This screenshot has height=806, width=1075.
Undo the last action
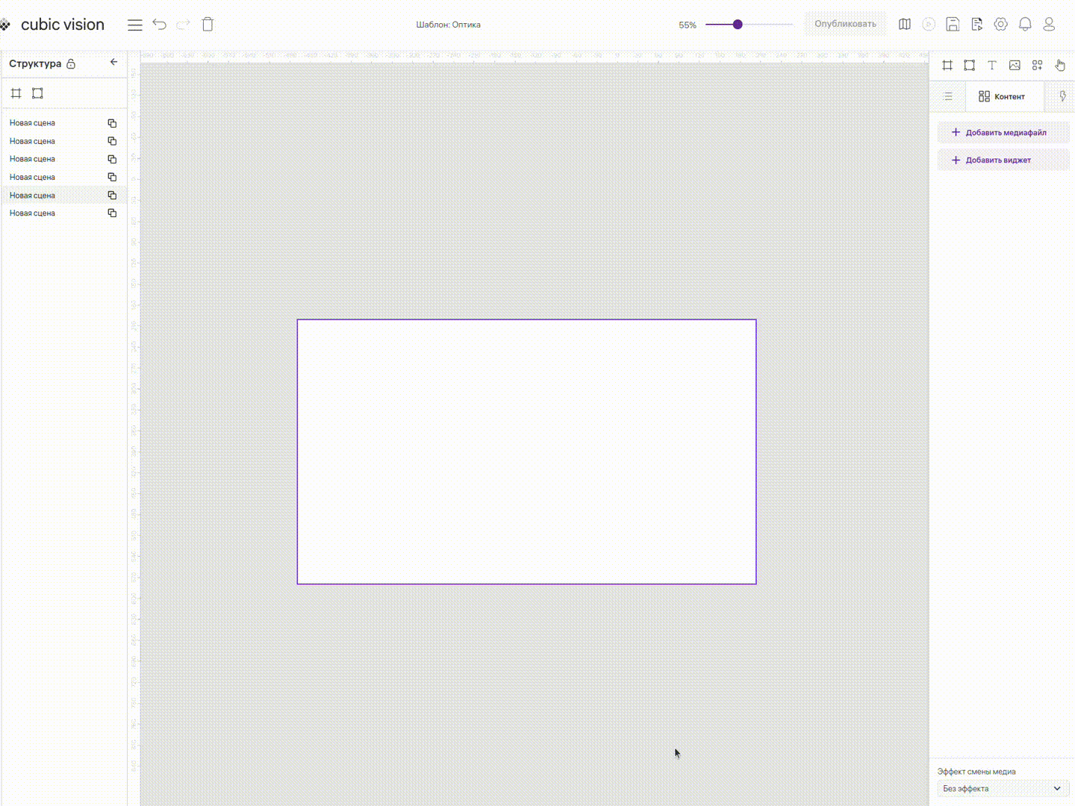[x=159, y=25]
